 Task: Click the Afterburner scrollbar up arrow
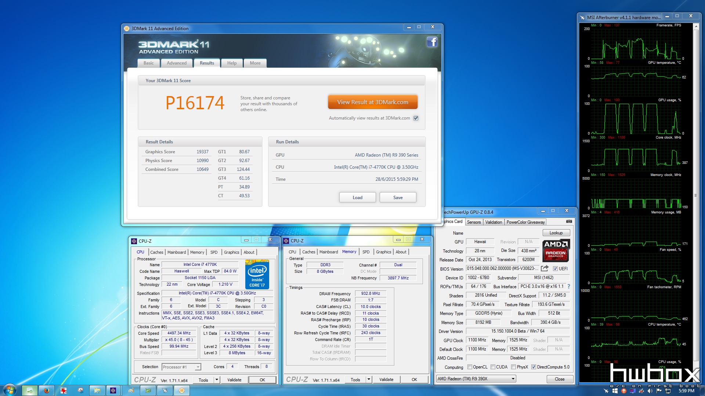tap(695, 26)
